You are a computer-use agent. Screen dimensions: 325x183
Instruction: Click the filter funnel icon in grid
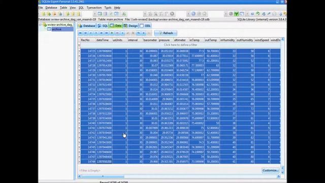tap(79, 45)
